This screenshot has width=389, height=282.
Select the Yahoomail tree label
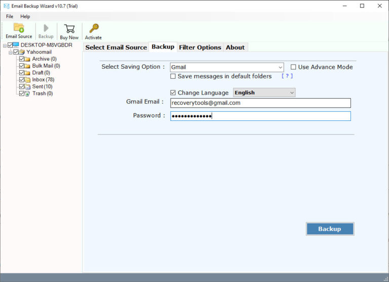39,52
